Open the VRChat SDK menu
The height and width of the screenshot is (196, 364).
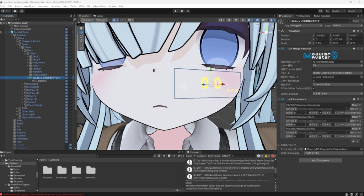point(84,6)
